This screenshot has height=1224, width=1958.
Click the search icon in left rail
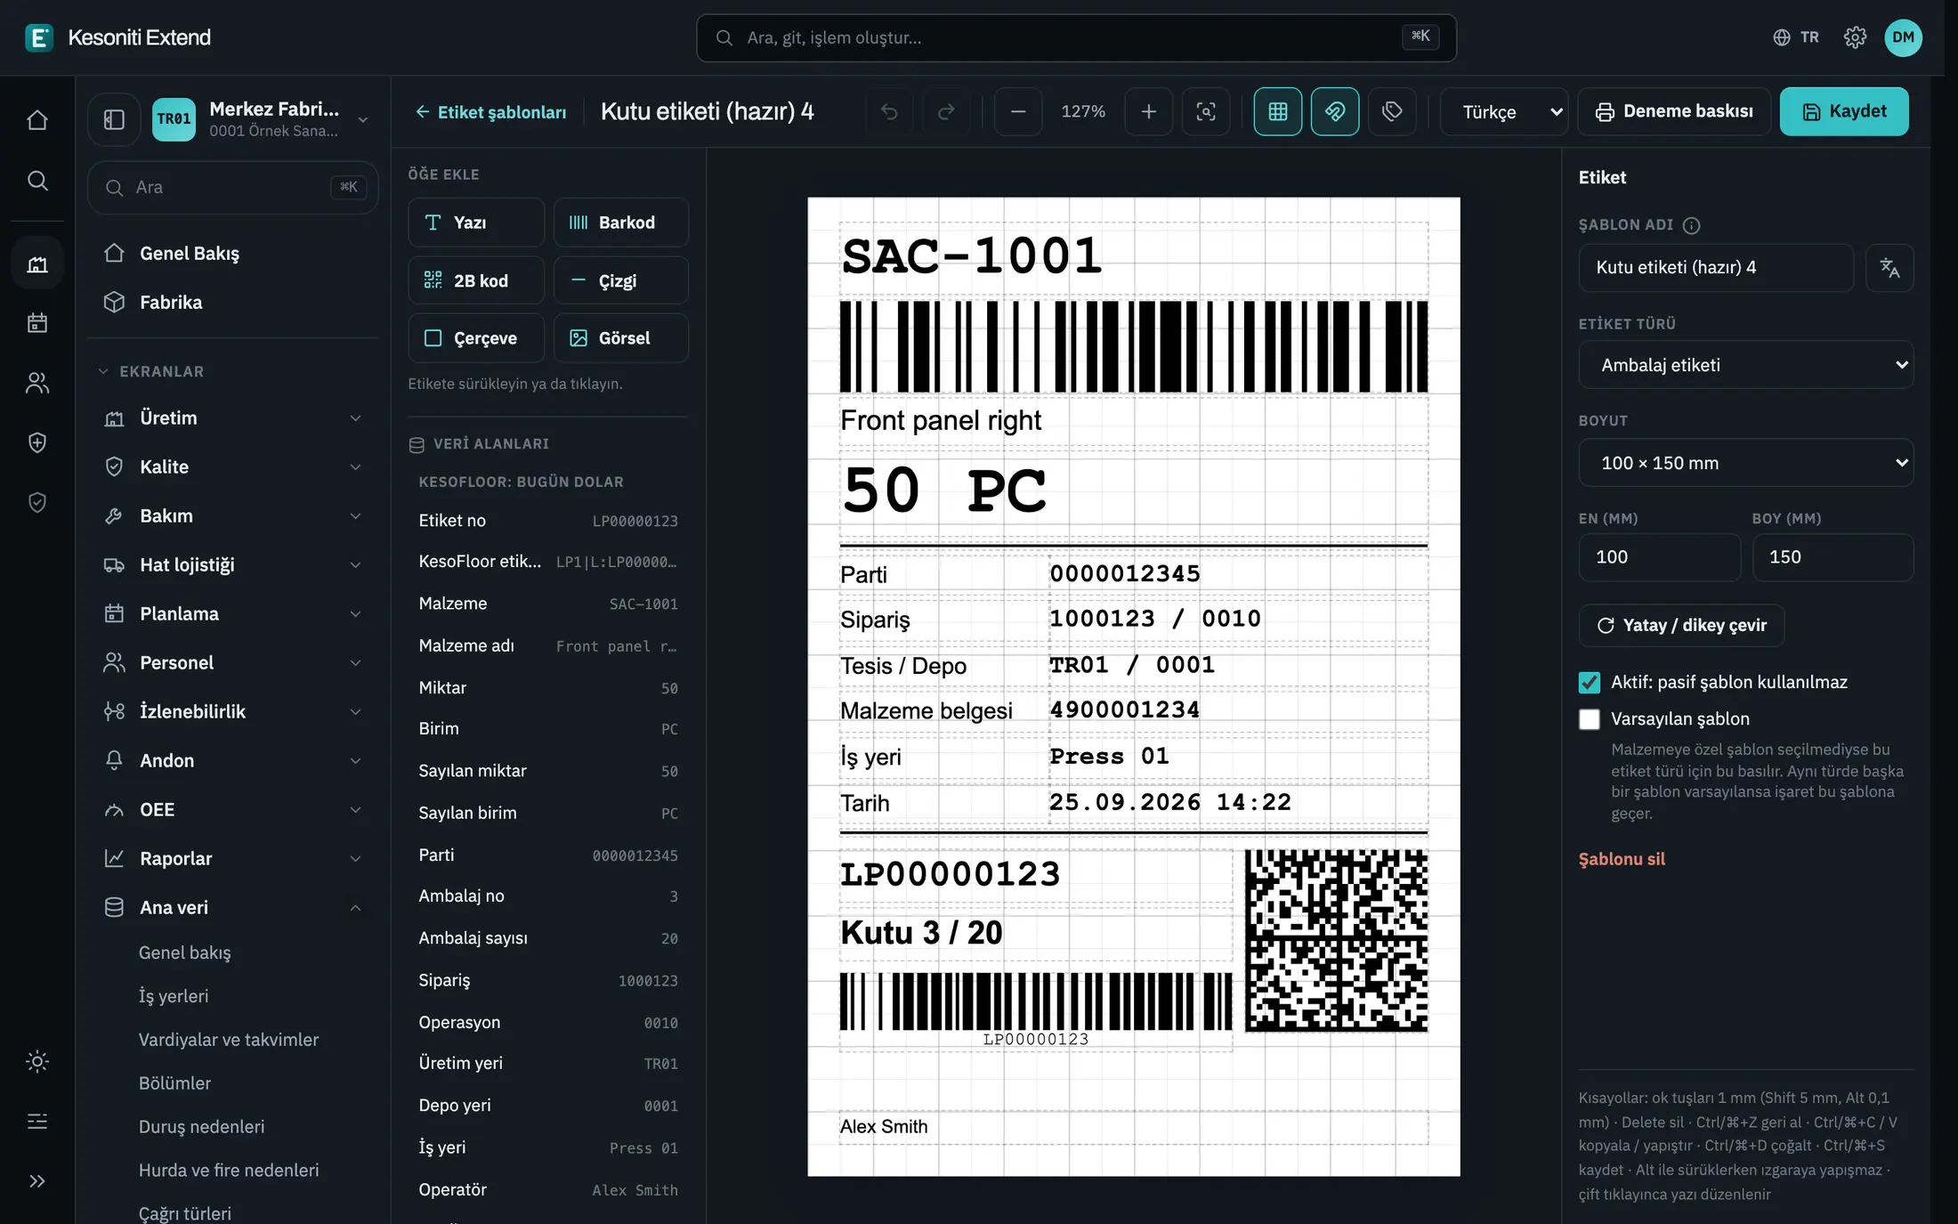pos(37,181)
